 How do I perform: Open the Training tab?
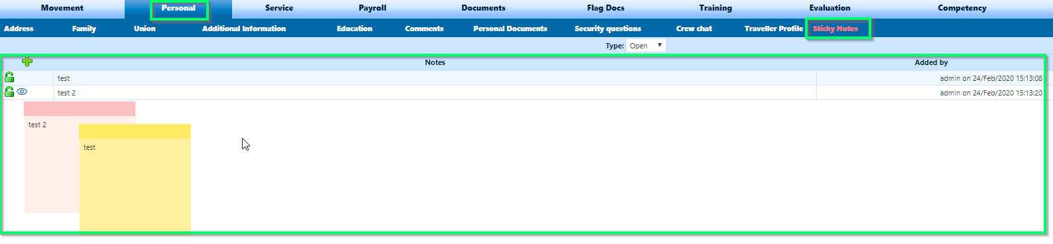[x=715, y=8]
